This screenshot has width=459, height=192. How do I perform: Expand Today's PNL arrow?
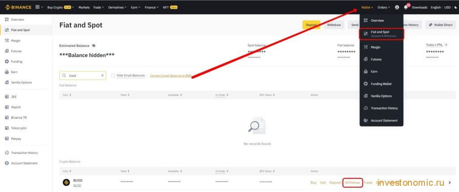click(x=446, y=45)
